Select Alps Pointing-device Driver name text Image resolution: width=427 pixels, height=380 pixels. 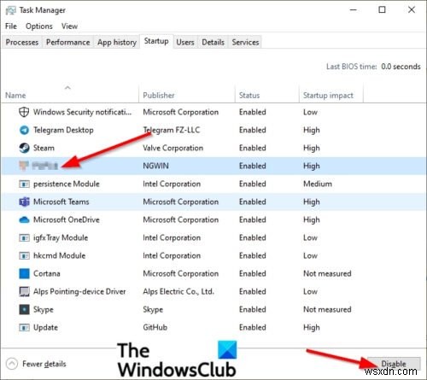coord(79,291)
